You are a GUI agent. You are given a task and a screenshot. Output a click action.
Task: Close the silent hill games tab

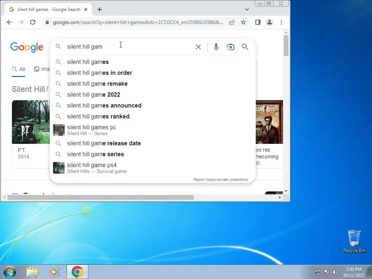point(86,9)
